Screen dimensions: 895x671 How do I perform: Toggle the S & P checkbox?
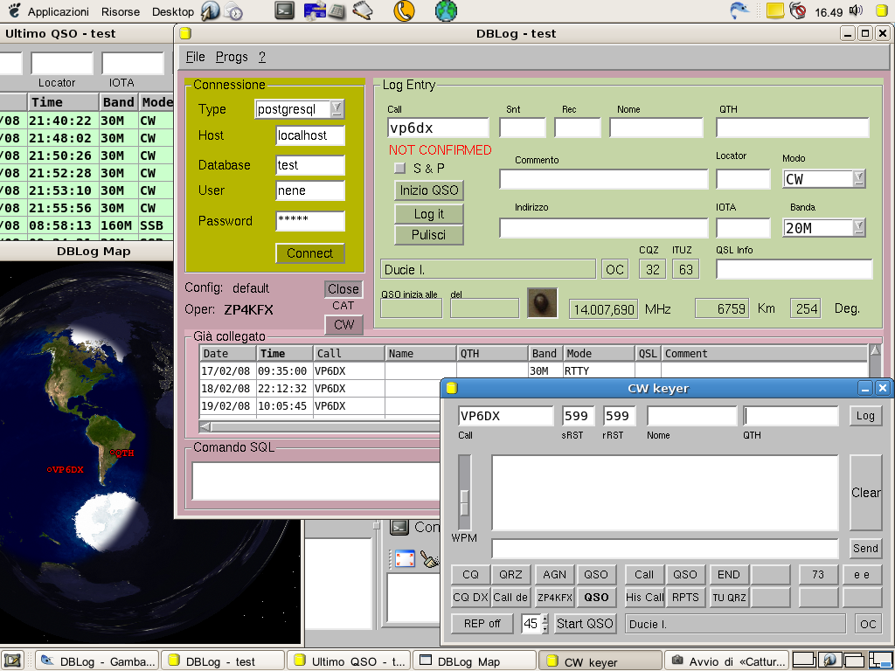point(400,168)
